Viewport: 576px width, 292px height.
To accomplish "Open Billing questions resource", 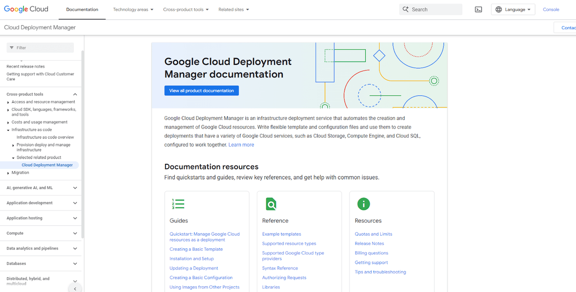I will point(372,253).
